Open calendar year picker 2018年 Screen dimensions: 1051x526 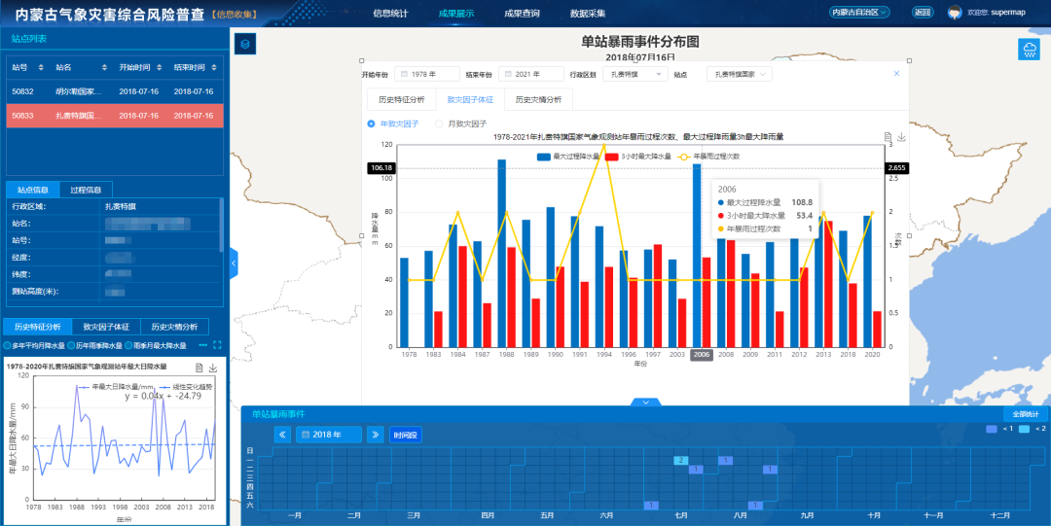pyautogui.click(x=329, y=435)
